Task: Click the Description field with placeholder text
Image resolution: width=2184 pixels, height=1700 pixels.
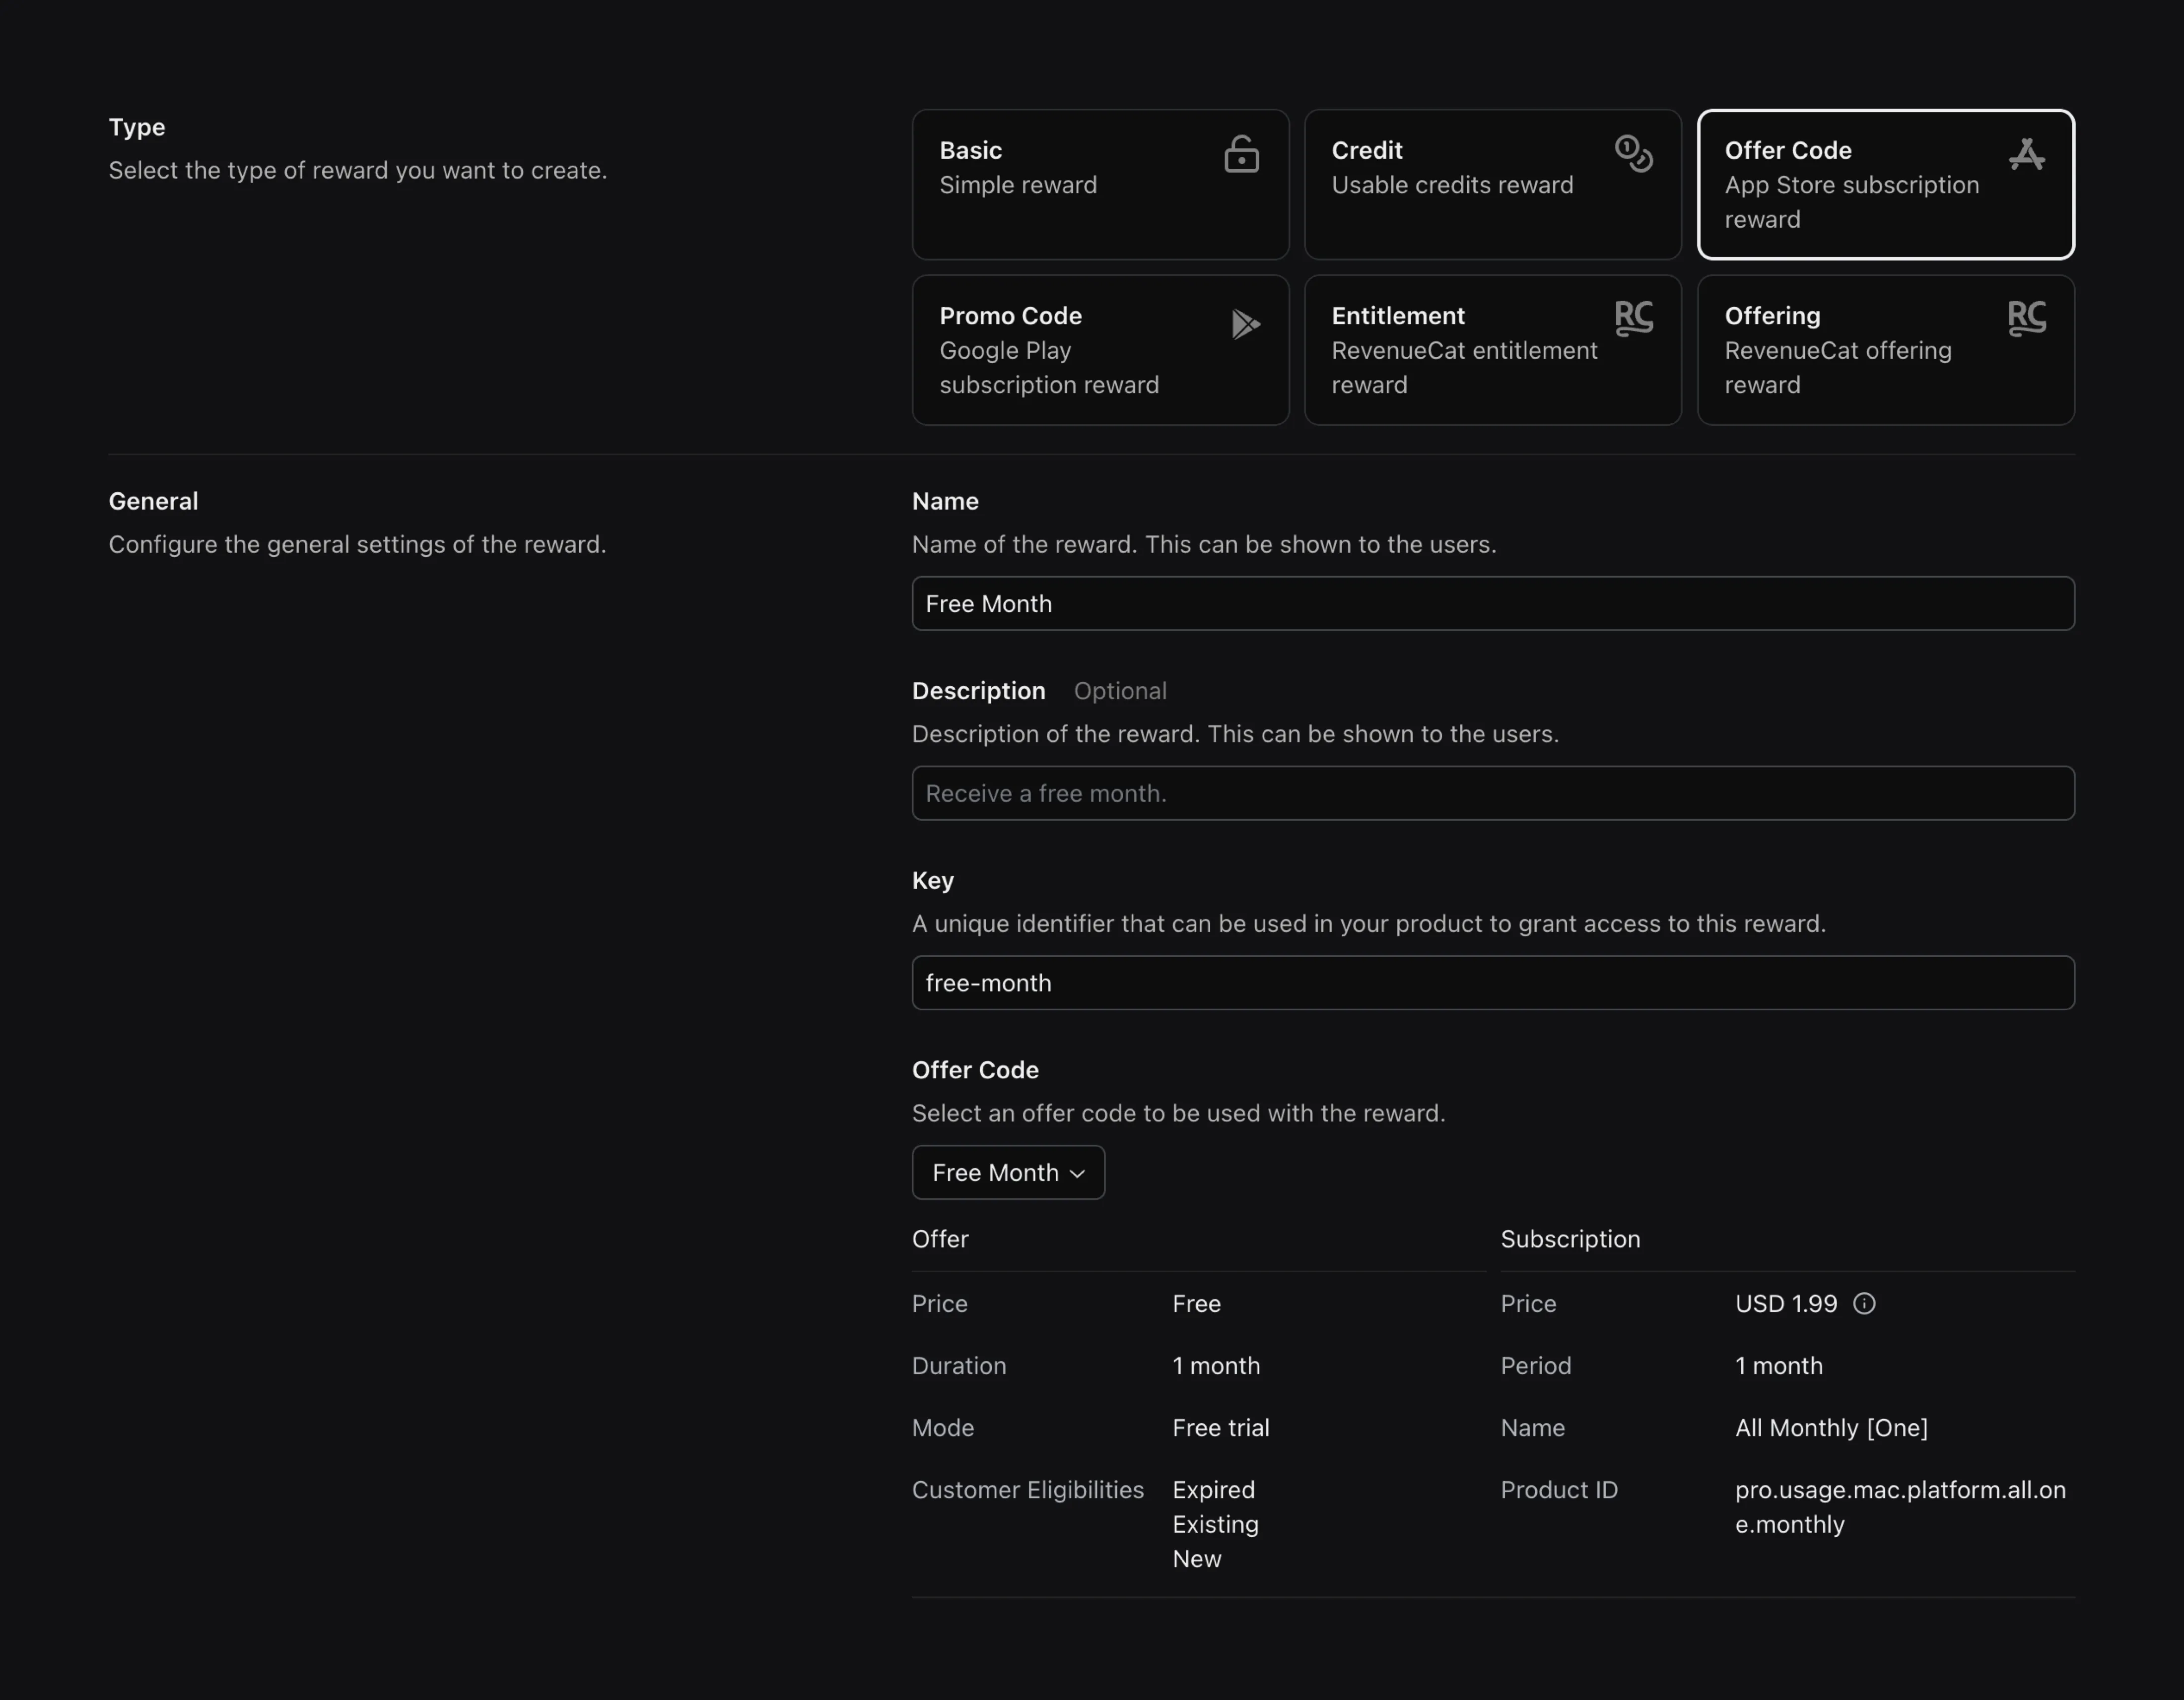Action: [x=1492, y=793]
